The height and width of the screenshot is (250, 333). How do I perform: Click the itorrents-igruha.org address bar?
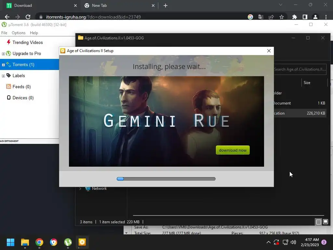pyautogui.click(x=140, y=17)
